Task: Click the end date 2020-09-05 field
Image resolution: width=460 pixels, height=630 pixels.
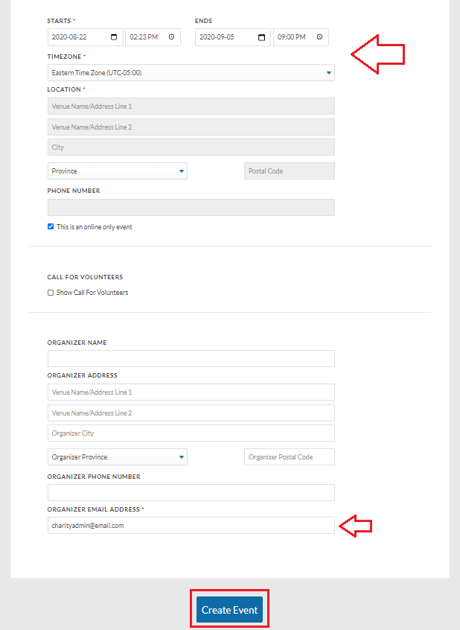Action: click(x=233, y=37)
